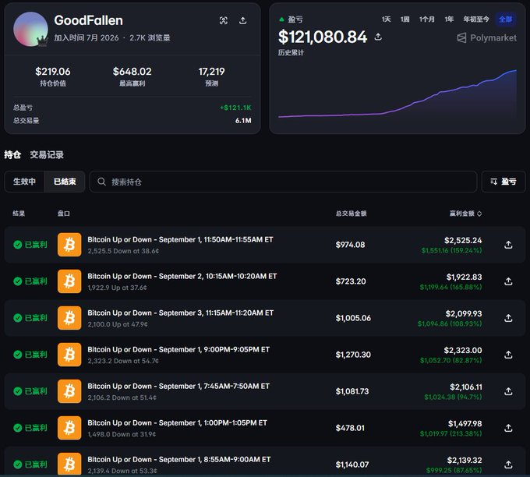Click the 已赢利 checkmark for the $723.20 row
Screen dimensions: 530x477
[18, 281]
